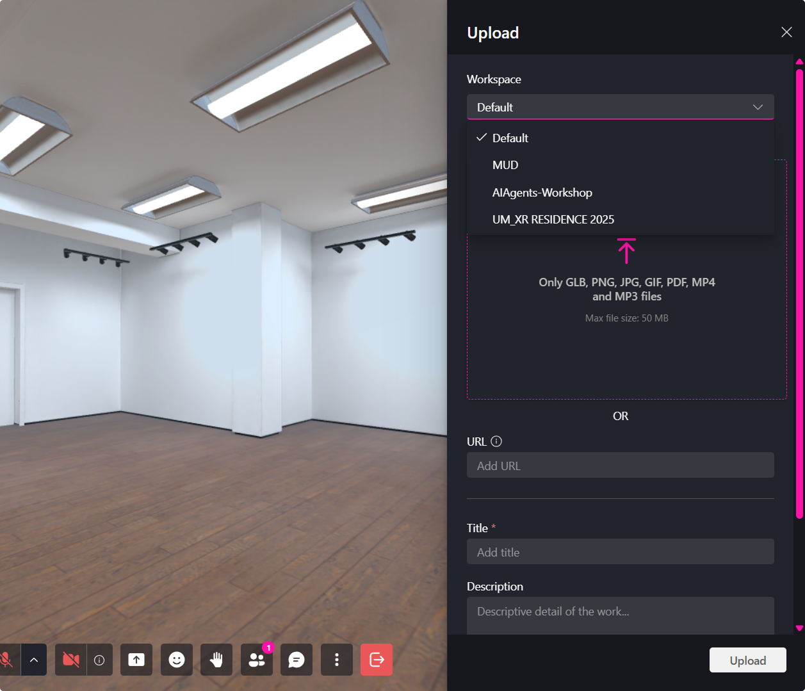Image resolution: width=805 pixels, height=691 pixels.
Task: Open the emoji reactions button
Action: [x=177, y=660]
